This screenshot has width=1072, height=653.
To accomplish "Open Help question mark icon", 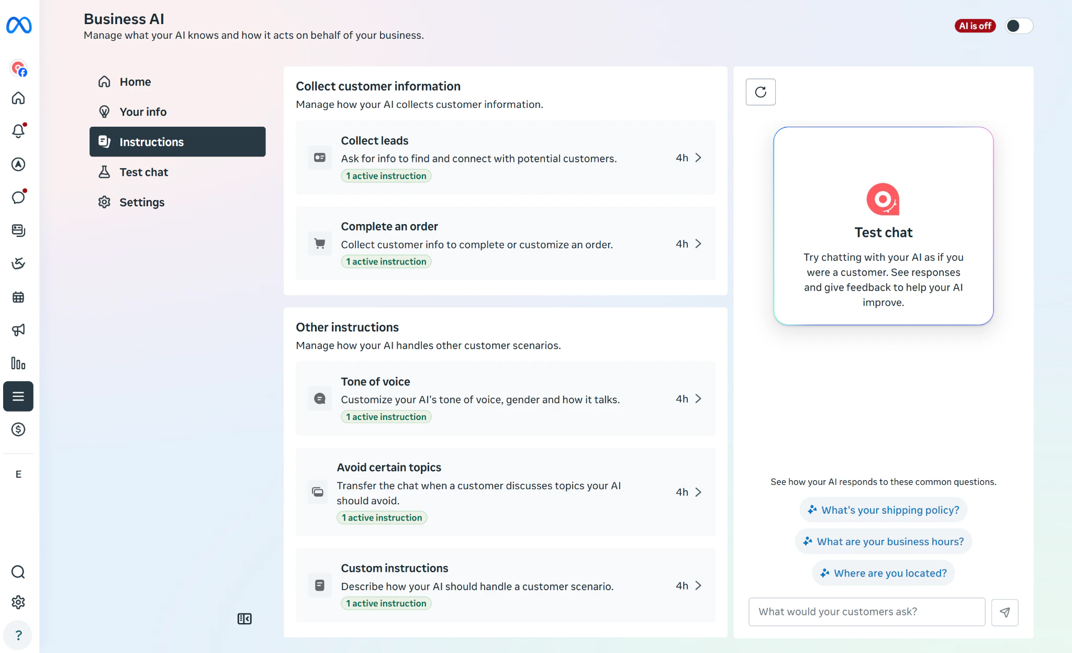I will (18, 635).
